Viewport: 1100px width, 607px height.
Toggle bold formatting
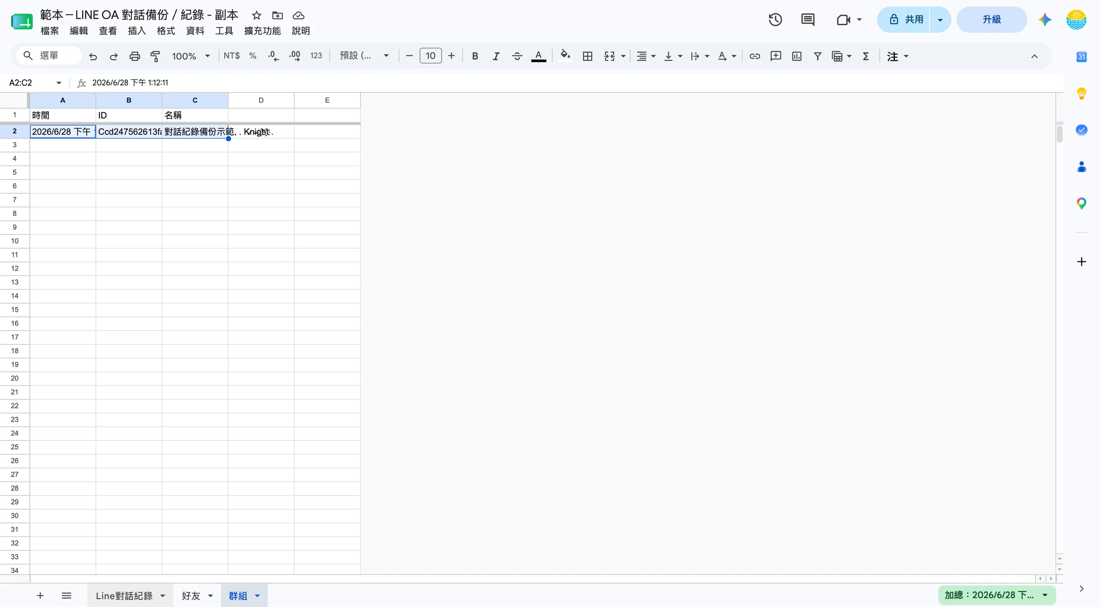click(x=475, y=56)
